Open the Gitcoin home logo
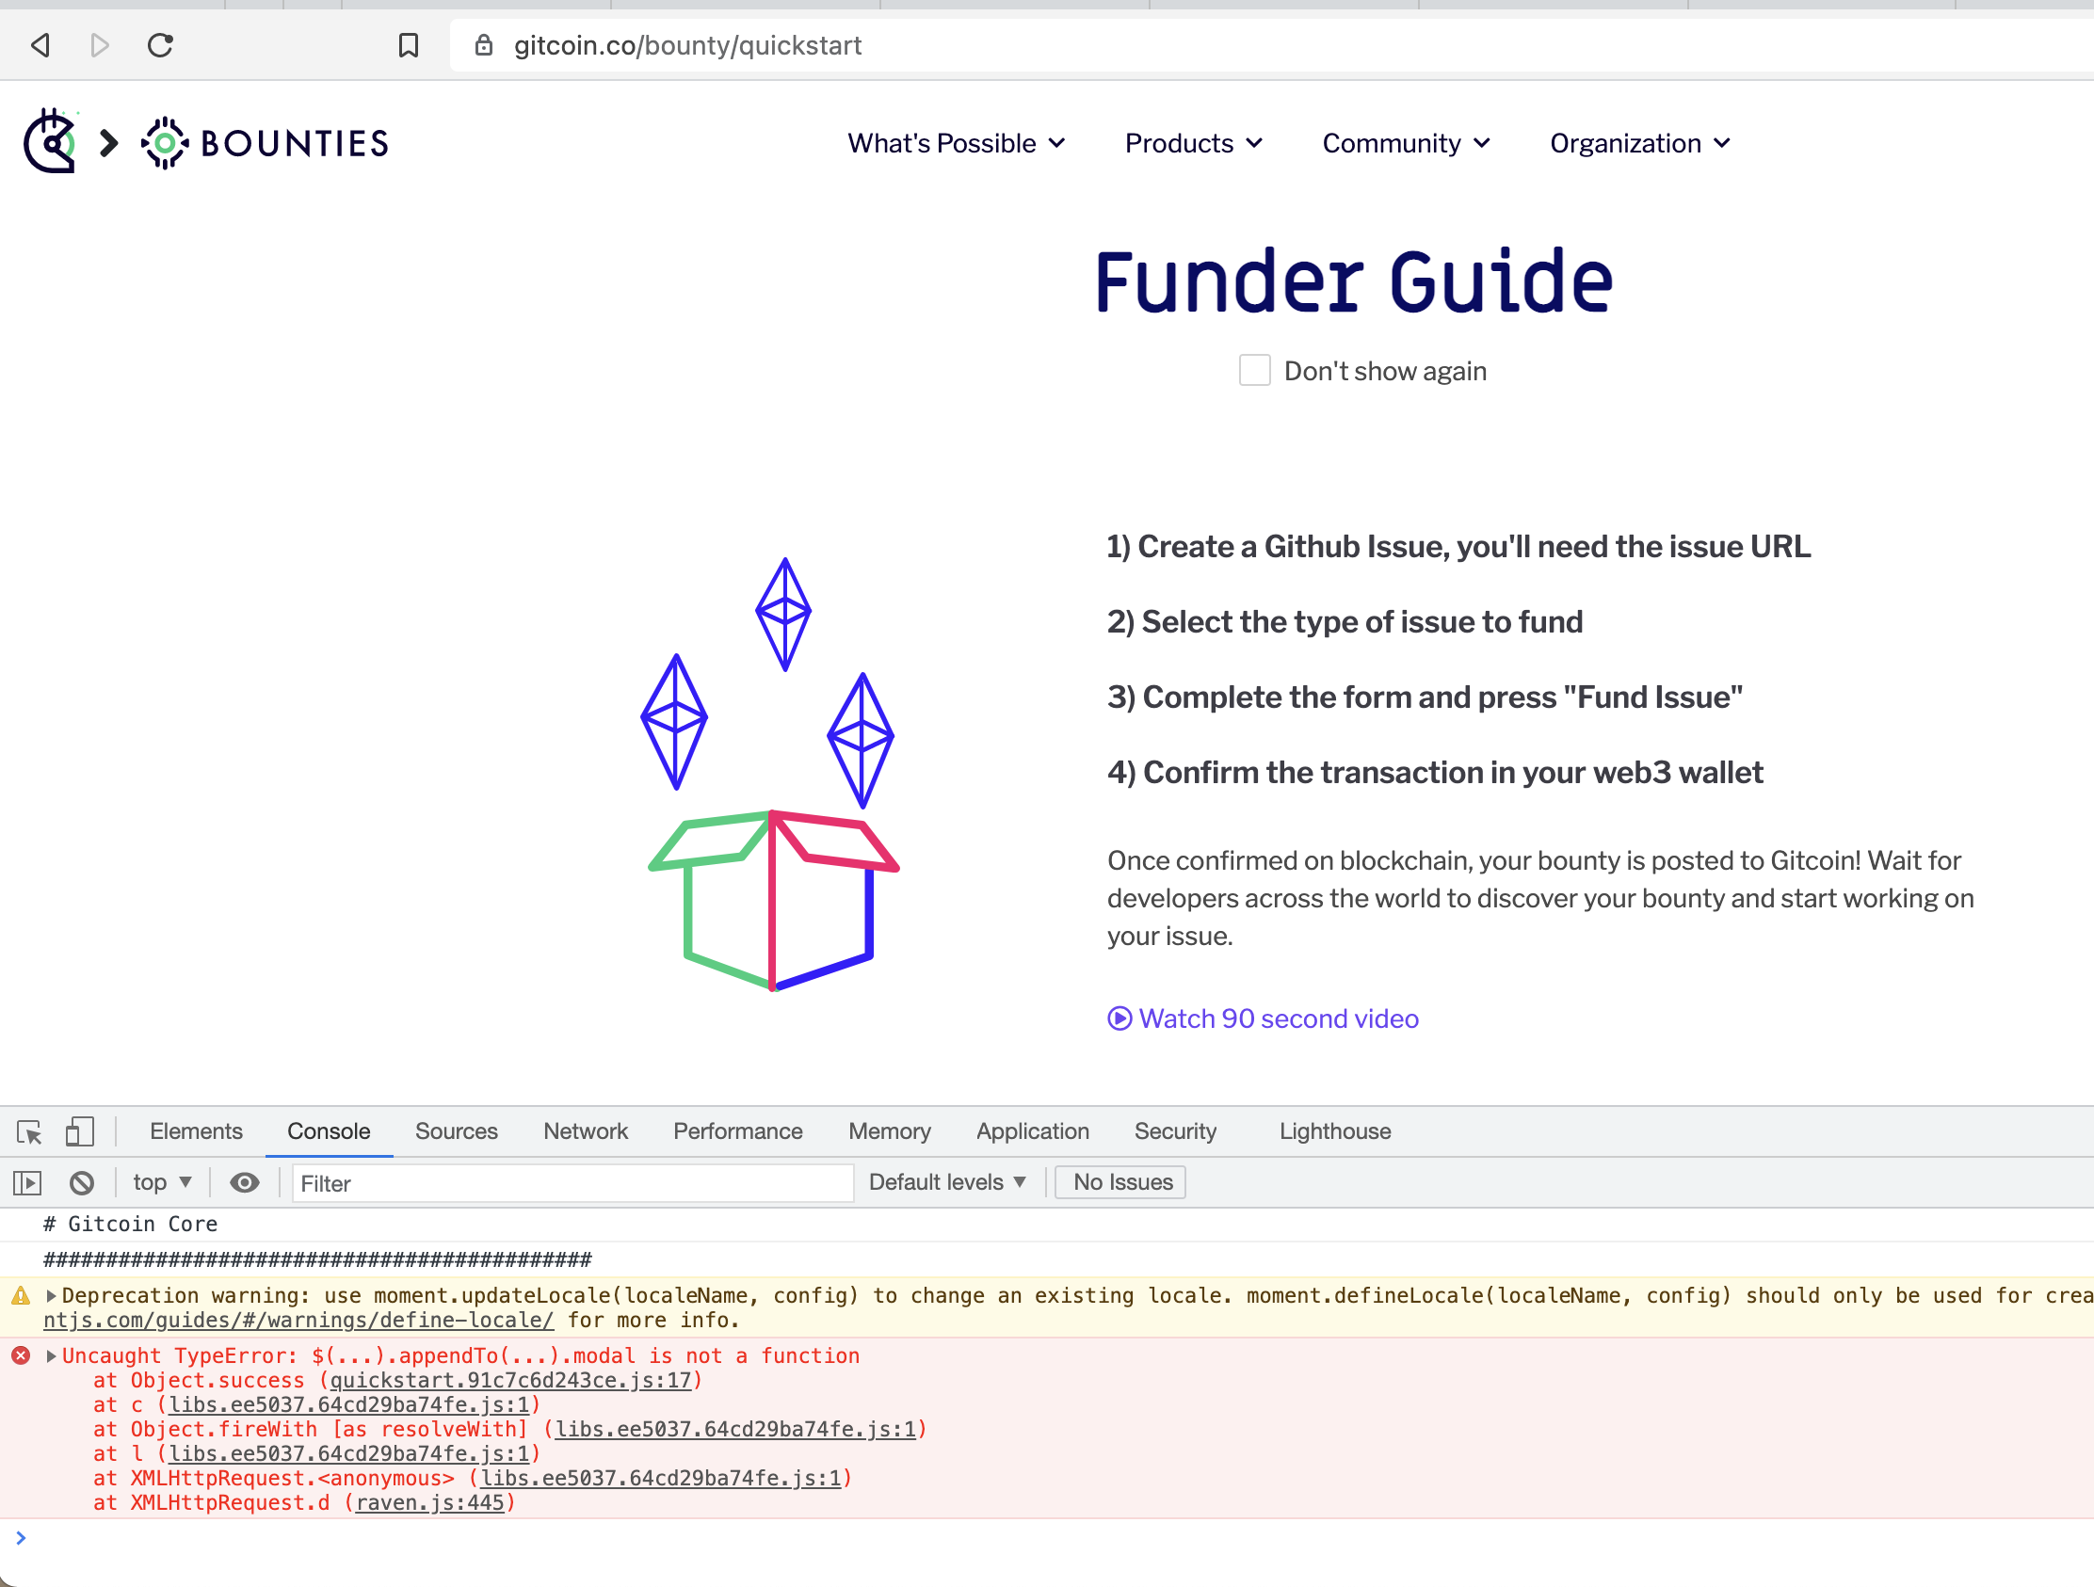The image size is (2094, 1587). coord(50,142)
